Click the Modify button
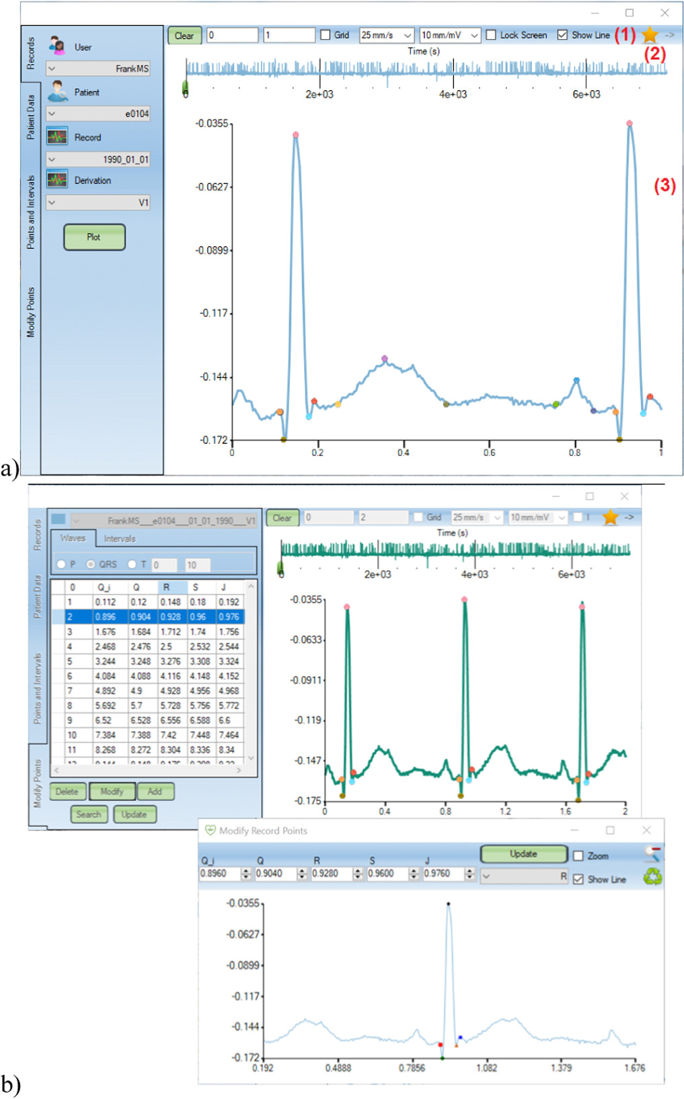Screen dimensions: 684x1099 tap(112, 792)
